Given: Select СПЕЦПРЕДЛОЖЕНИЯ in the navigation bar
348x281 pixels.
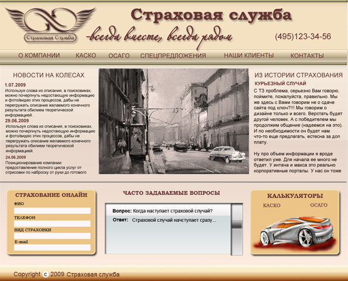Looking at the screenshot, I should tap(173, 56).
